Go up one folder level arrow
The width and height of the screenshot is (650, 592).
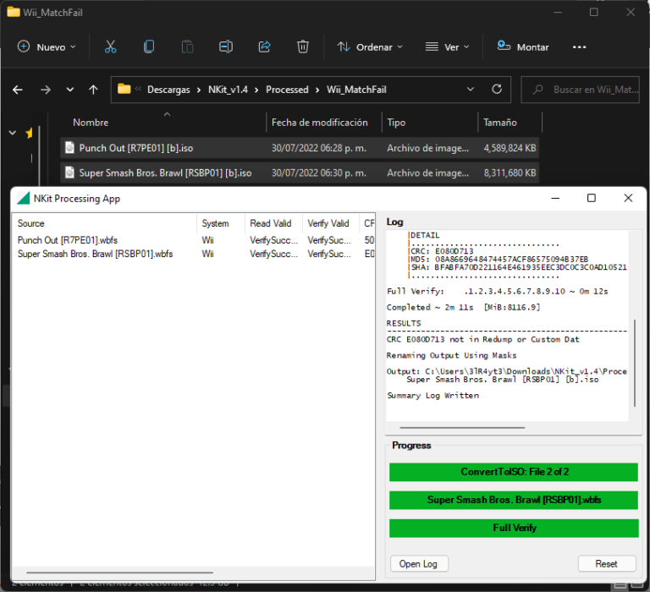click(94, 89)
